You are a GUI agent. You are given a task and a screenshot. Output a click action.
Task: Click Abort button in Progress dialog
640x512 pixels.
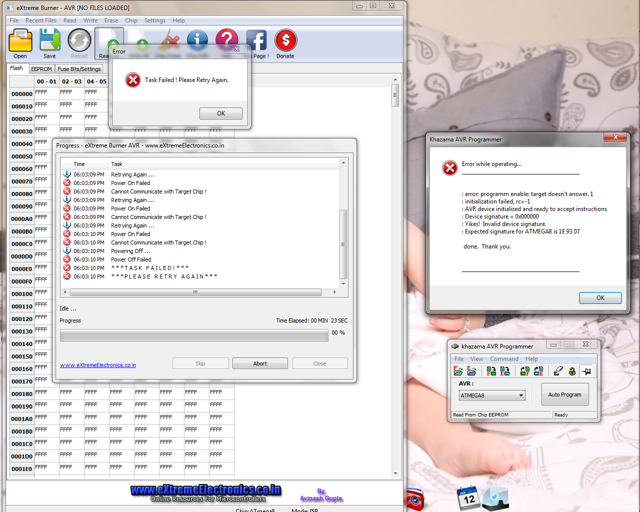260,363
